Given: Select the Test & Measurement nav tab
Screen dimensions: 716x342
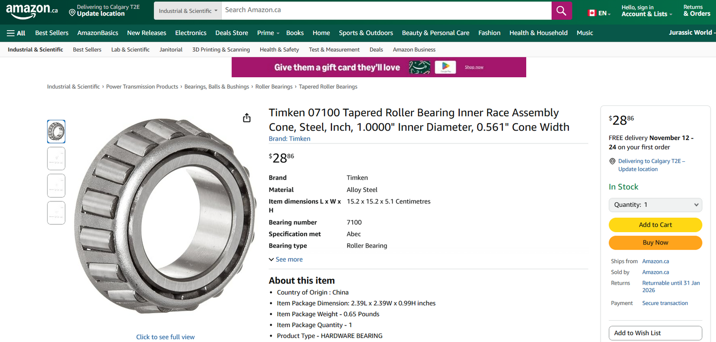Looking at the screenshot, I should [x=334, y=49].
